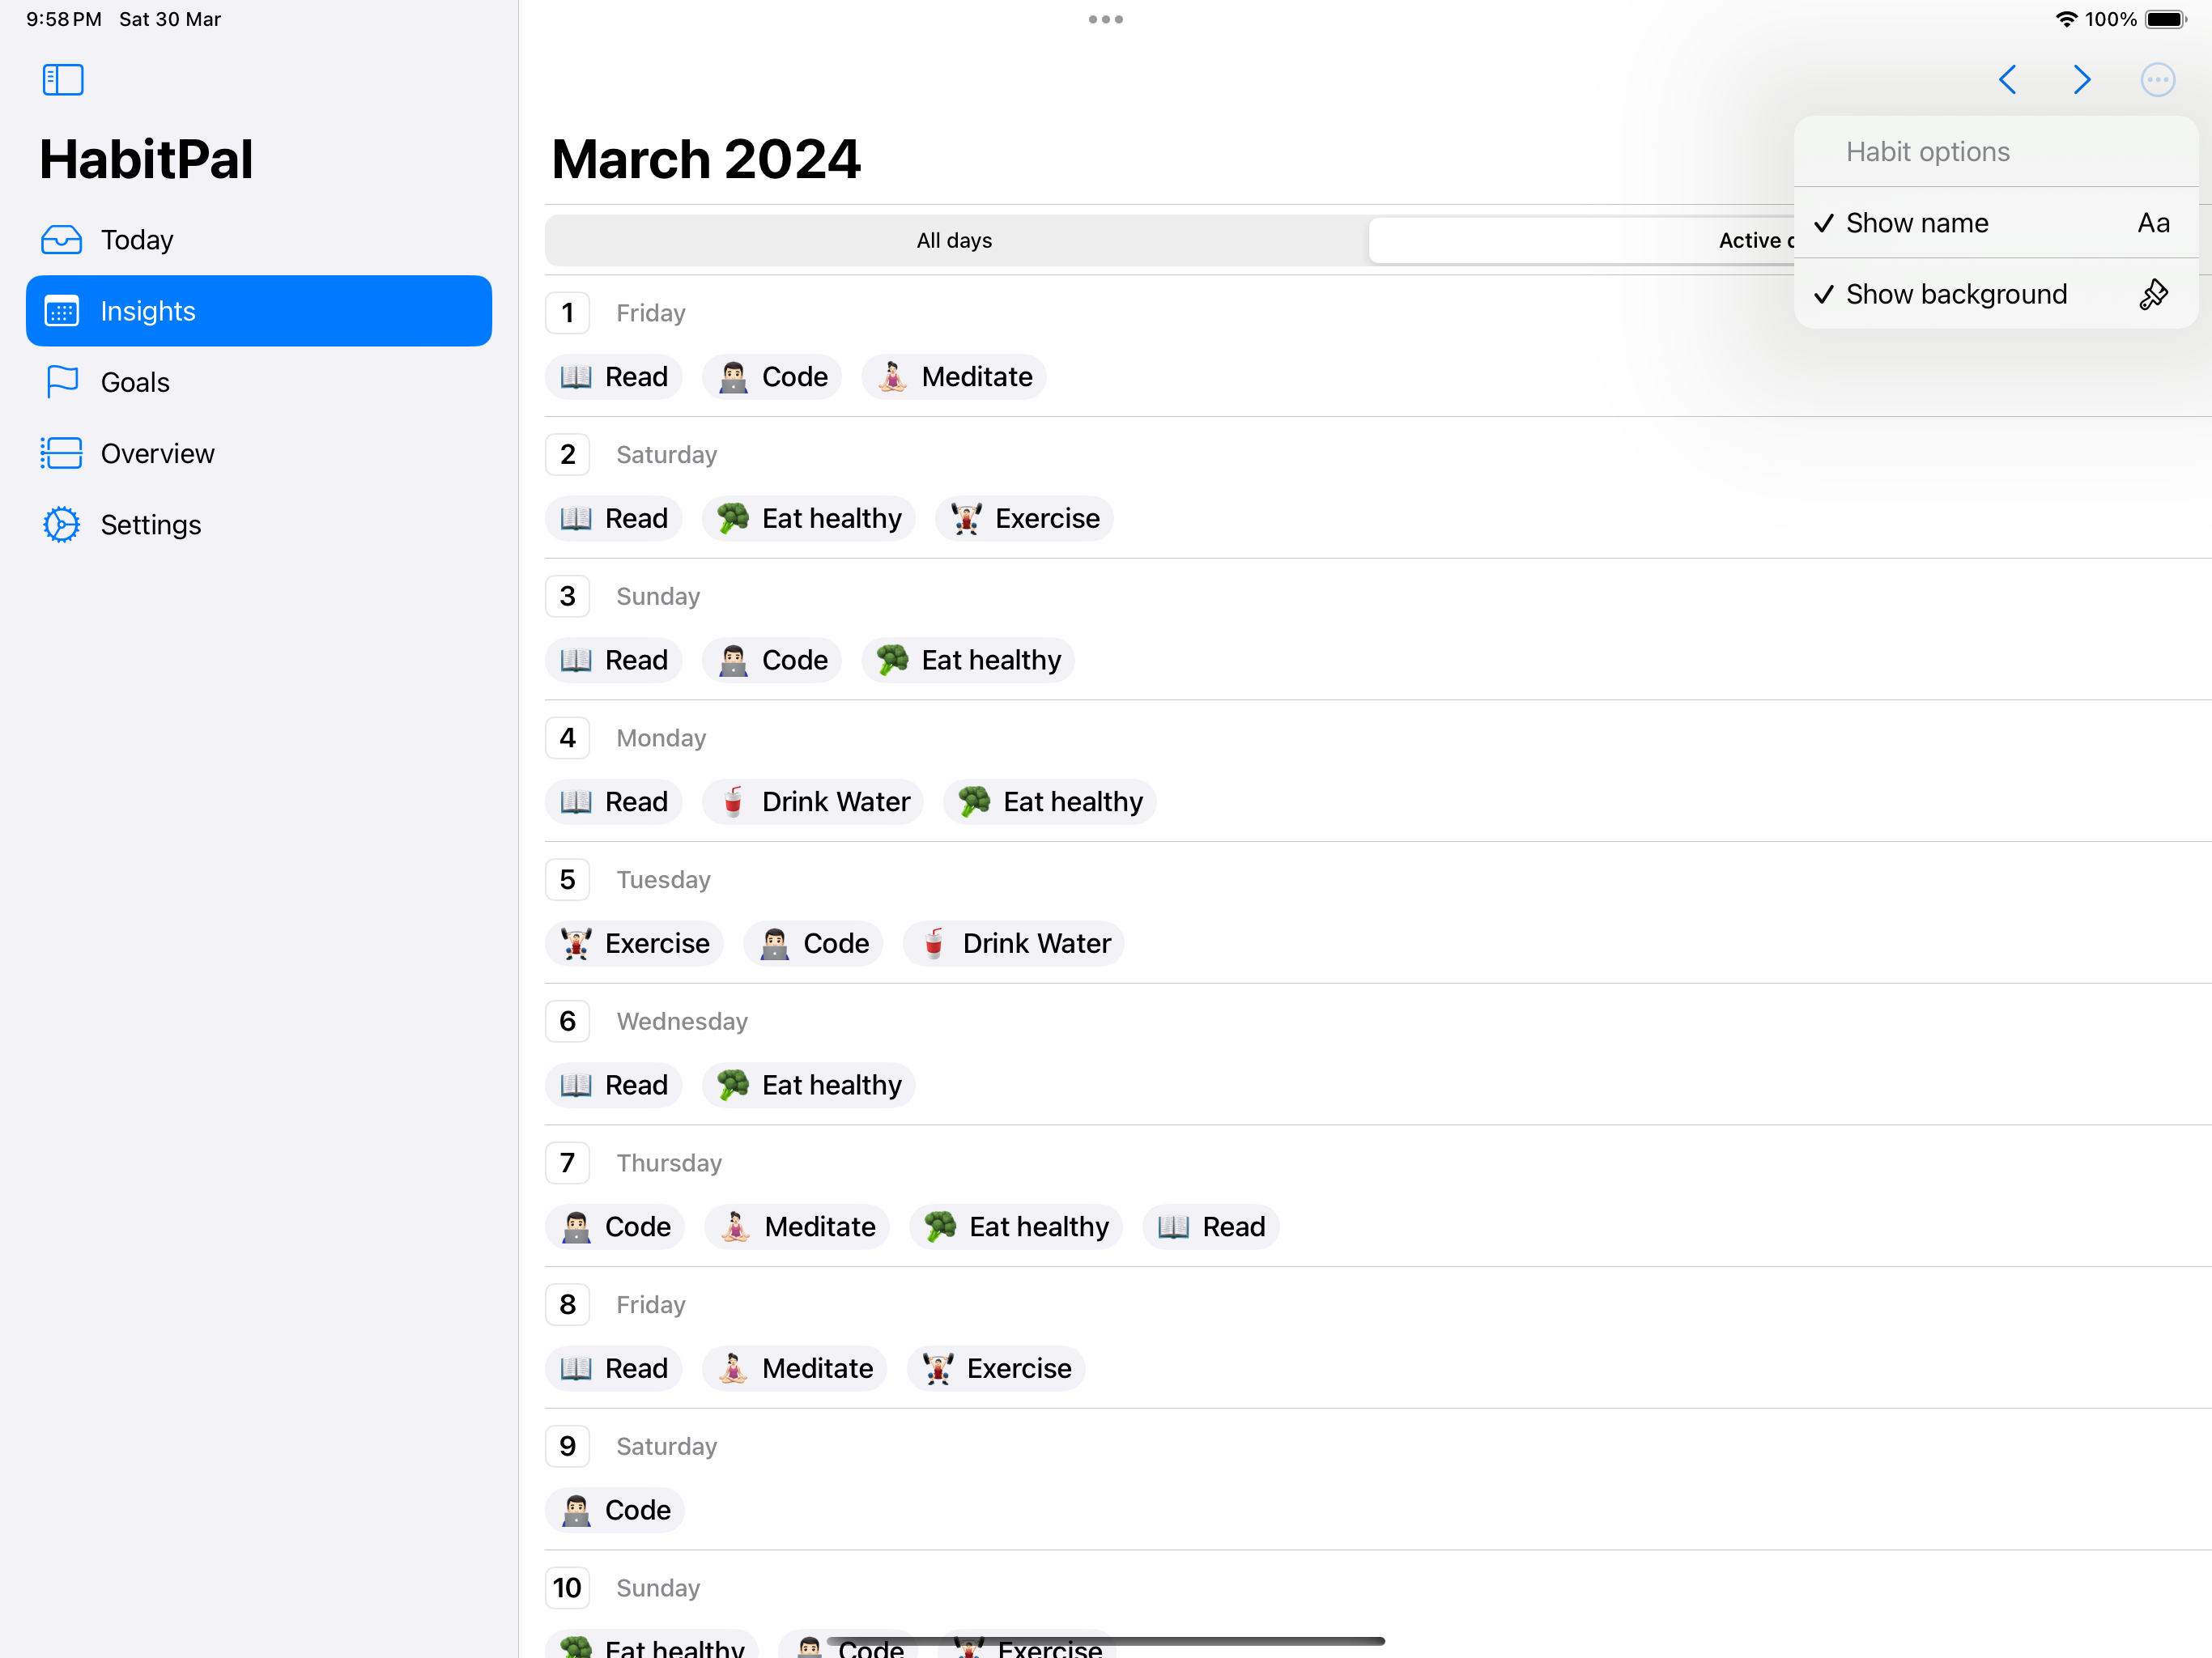The height and width of the screenshot is (1658, 2212).
Task: Click the battery status icon
Action: coord(2166,19)
